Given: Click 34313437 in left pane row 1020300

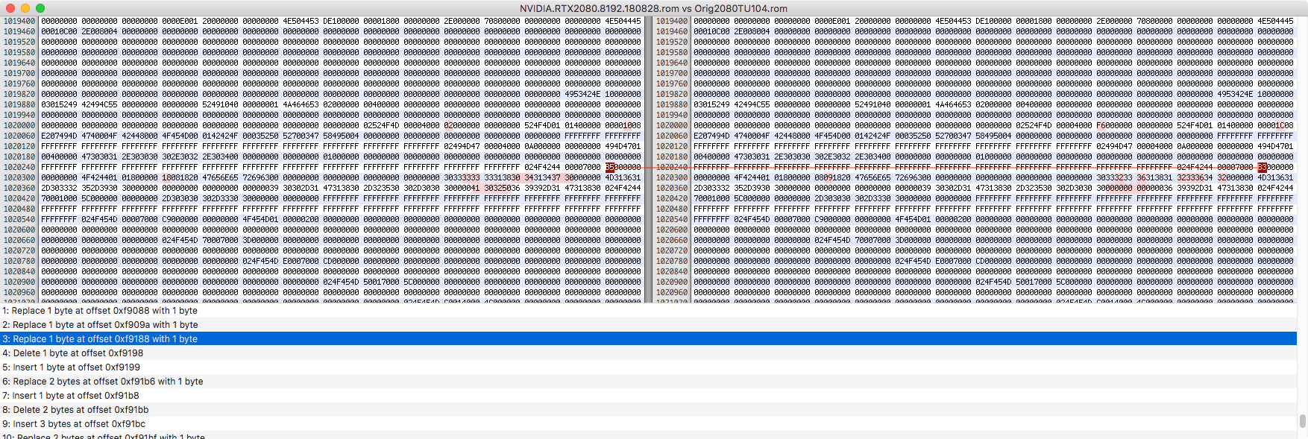Looking at the screenshot, I should [x=542, y=177].
